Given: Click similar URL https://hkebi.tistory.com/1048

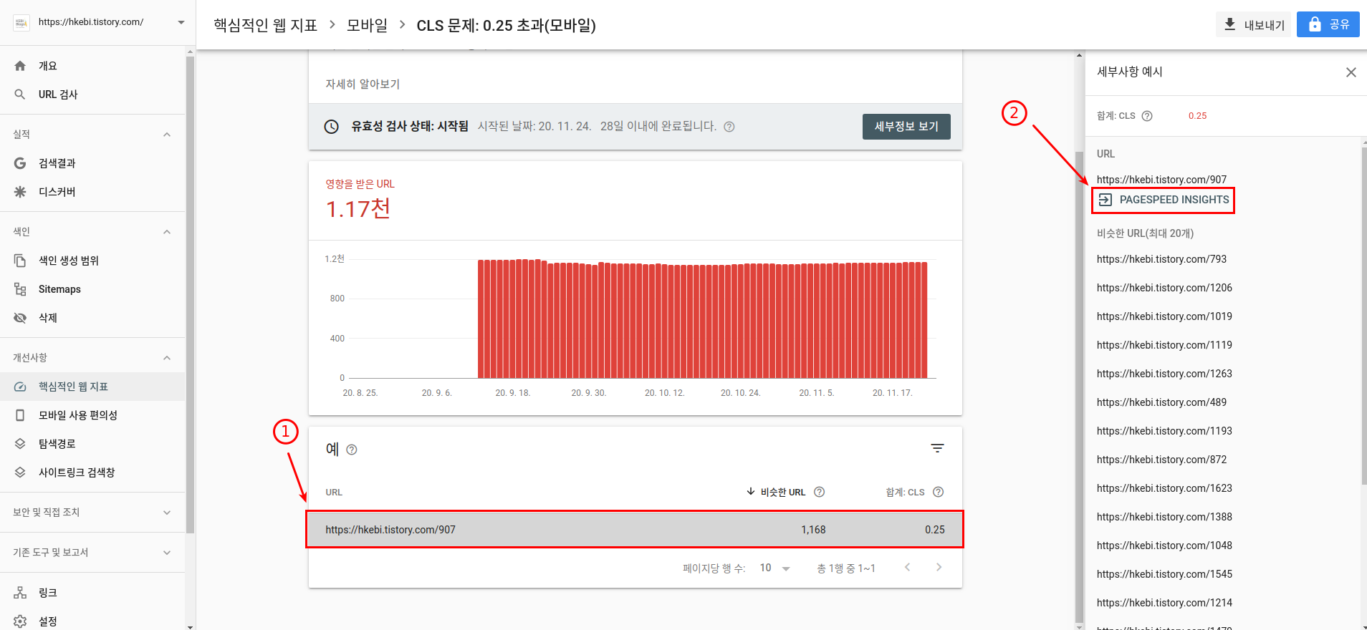Looking at the screenshot, I should pyautogui.click(x=1164, y=546).
